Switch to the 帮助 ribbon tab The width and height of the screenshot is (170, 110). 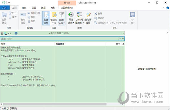[53, 8]
